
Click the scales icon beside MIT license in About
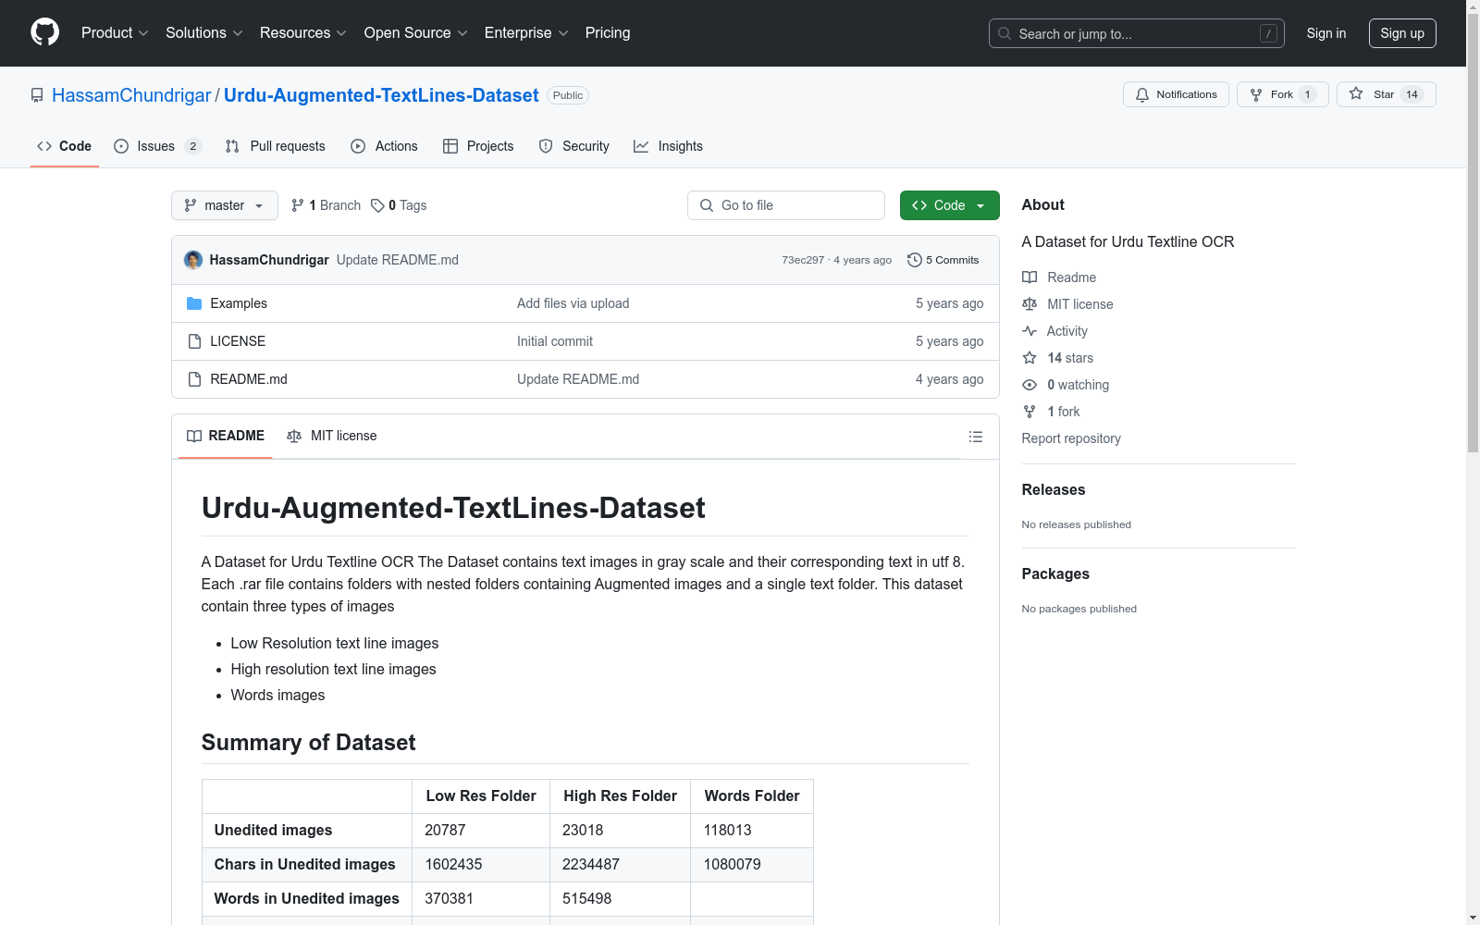[1030, 304]
